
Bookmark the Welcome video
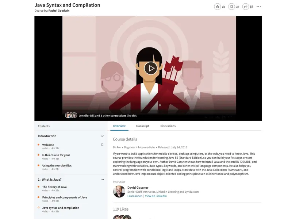[x=102, y=145]
